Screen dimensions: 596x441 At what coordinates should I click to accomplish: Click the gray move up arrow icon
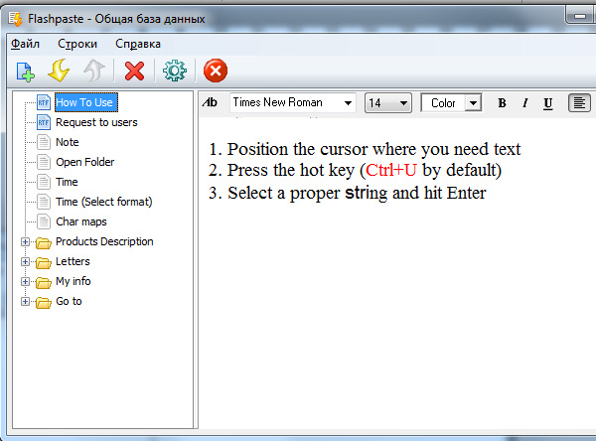tap(92, 71)
